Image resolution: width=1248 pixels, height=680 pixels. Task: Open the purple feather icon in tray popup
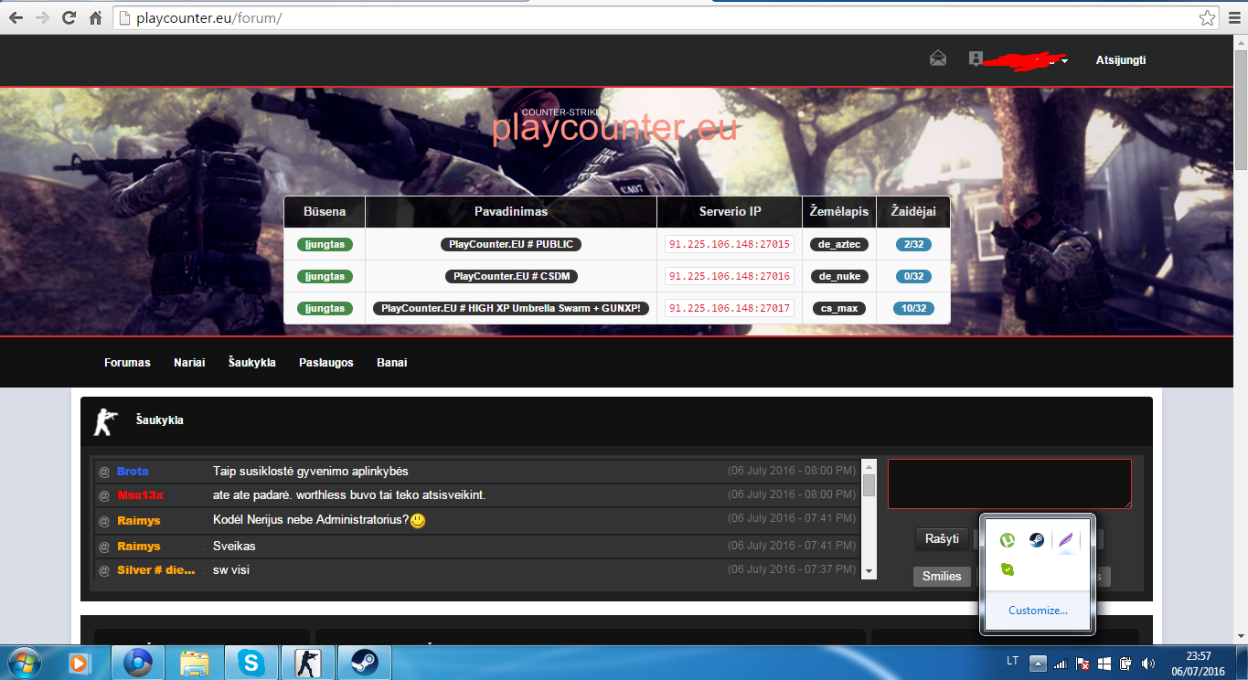pos(1065,541)
